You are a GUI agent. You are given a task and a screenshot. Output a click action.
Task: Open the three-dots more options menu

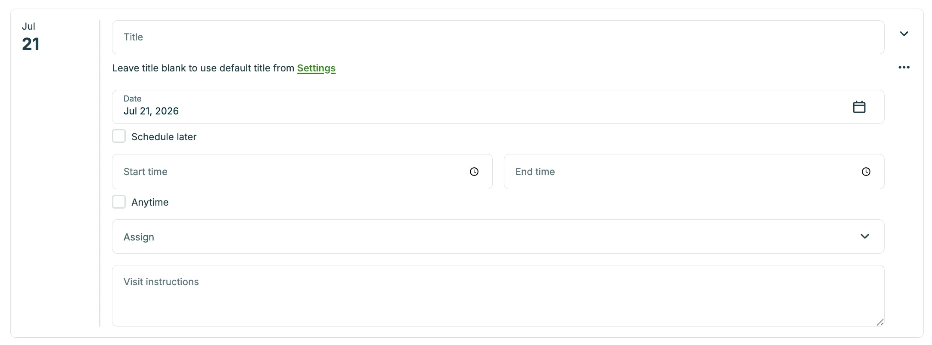click(x=904, y=67)
